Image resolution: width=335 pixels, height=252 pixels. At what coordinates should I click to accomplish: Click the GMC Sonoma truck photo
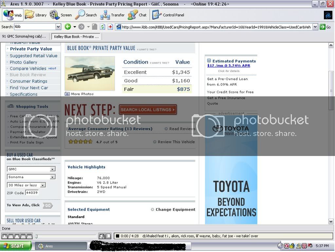[90, 73]
